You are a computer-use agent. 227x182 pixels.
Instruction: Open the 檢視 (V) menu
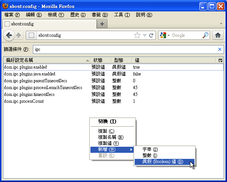[x=56, y=15]
